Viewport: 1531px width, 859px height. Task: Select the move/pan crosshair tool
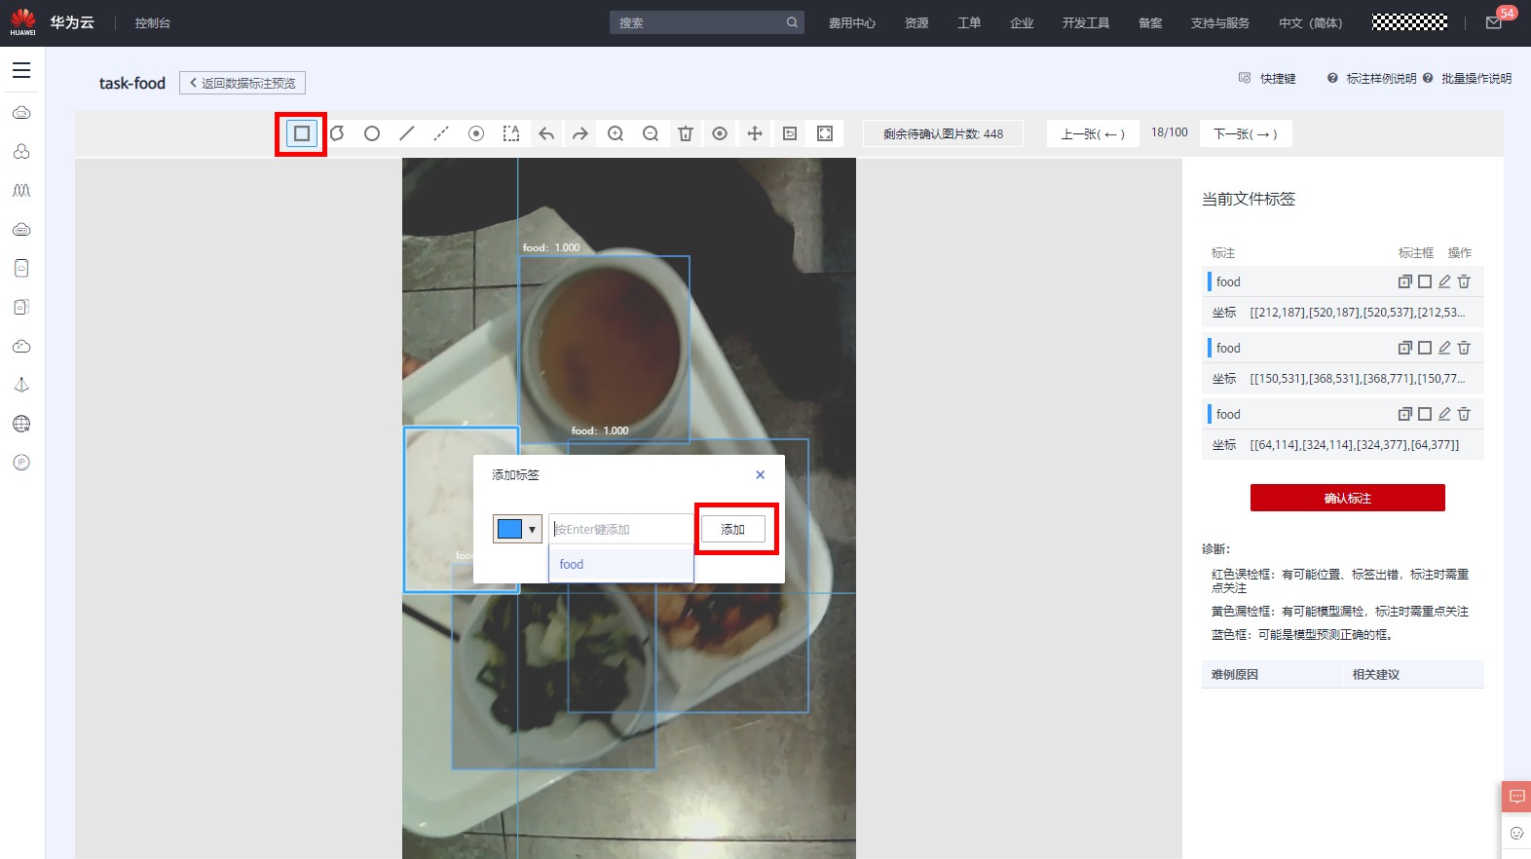pyautogui.click(x=755, y=133)
